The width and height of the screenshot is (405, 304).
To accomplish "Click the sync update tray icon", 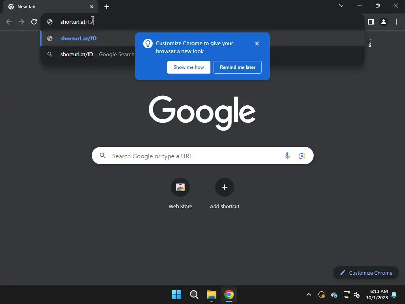I will [x=322, y=294].
